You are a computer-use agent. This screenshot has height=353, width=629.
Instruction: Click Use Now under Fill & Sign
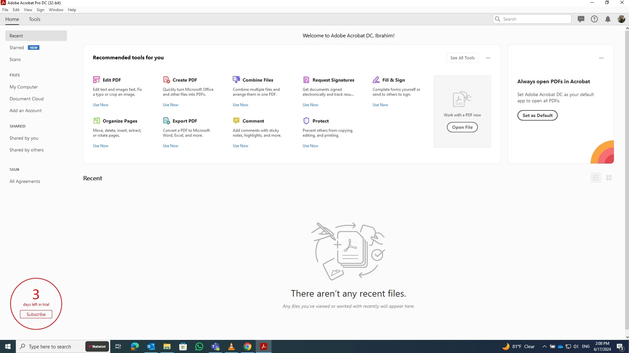[380, 105]
